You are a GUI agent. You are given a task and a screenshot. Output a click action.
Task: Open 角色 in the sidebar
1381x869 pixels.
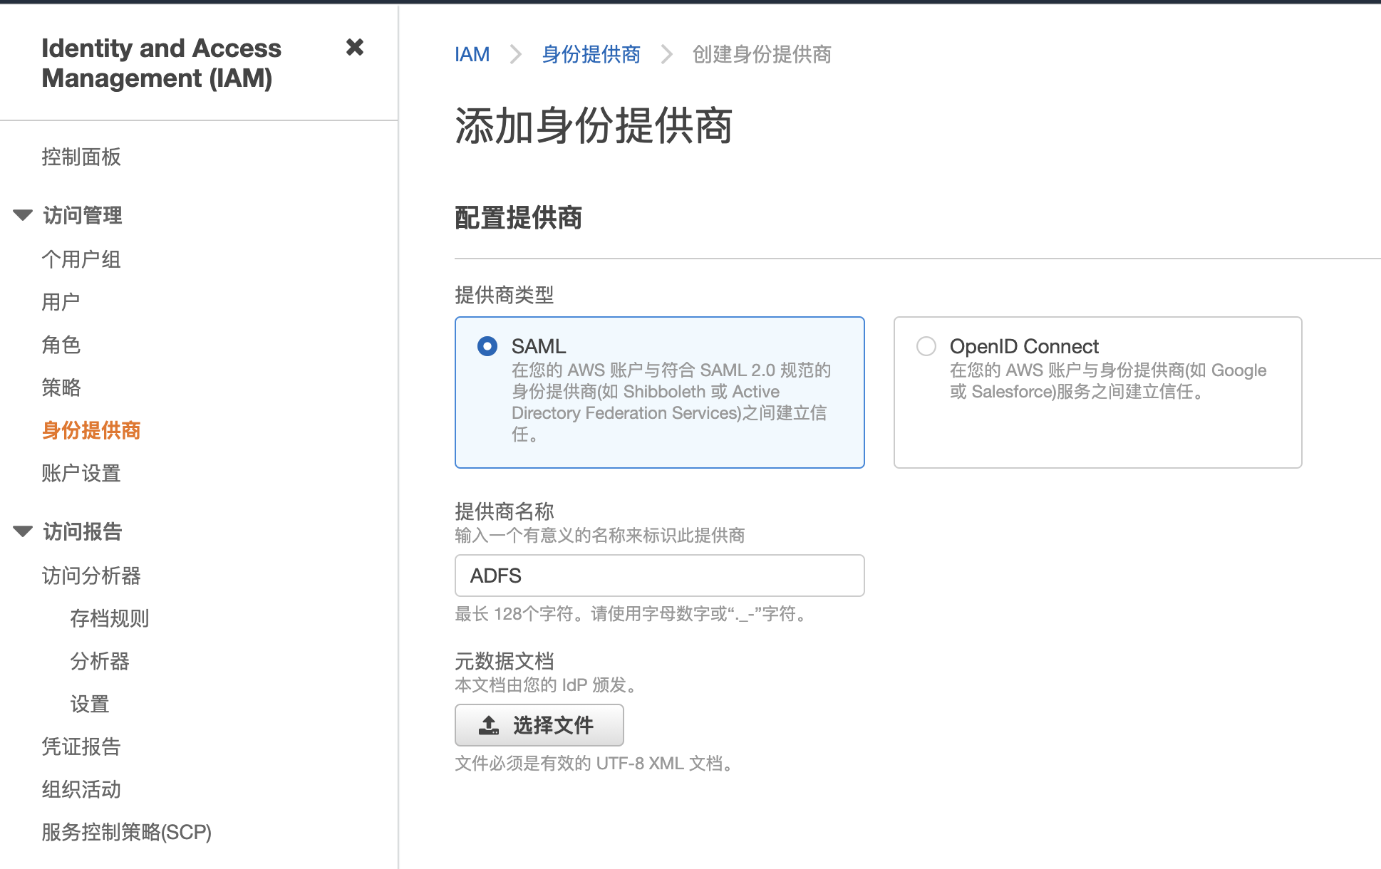(61, 345)
